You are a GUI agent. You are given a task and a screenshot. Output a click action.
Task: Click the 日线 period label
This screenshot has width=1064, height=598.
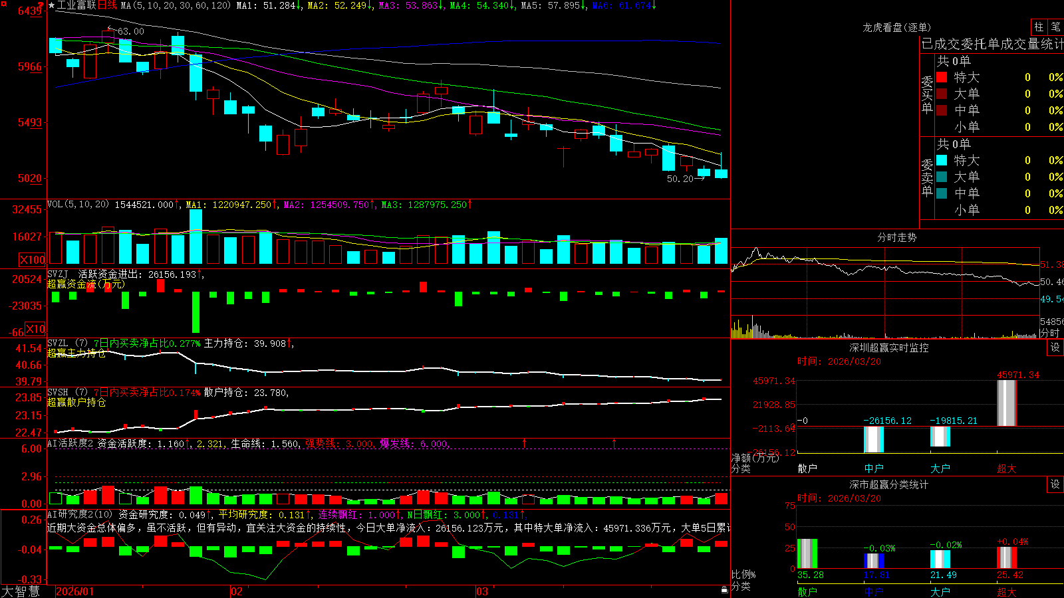click(x=107, y=5)
